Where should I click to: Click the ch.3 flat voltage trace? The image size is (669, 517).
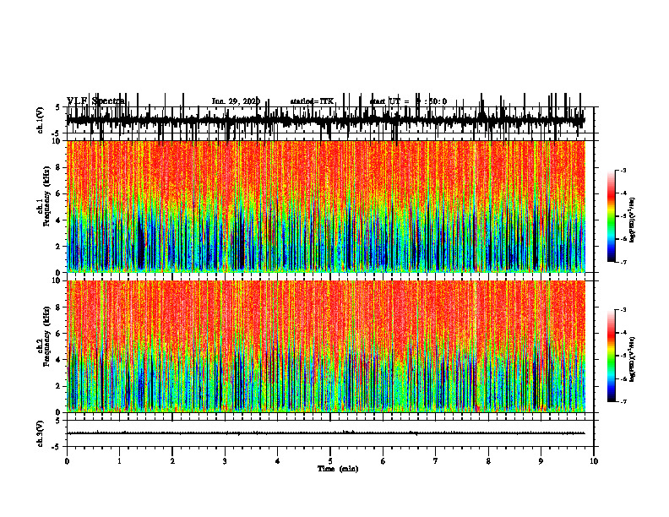(x=326, y=433)
